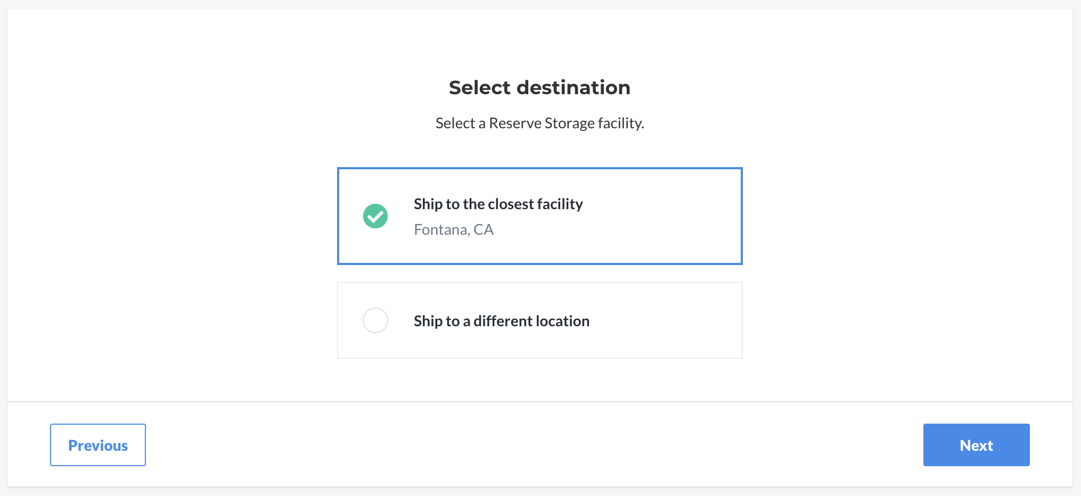1081x496 pixels.
Task: Click the Select destination heading
Action: click(x=539, y=87)
